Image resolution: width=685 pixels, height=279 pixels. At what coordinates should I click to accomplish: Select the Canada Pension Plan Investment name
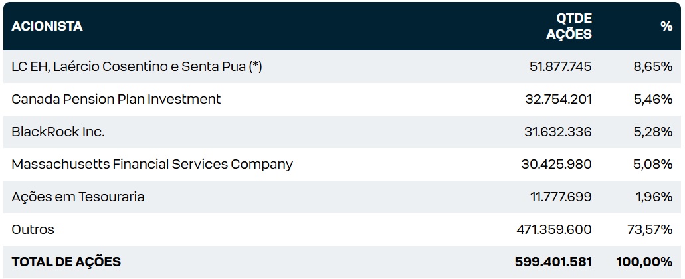pos(116,99)
